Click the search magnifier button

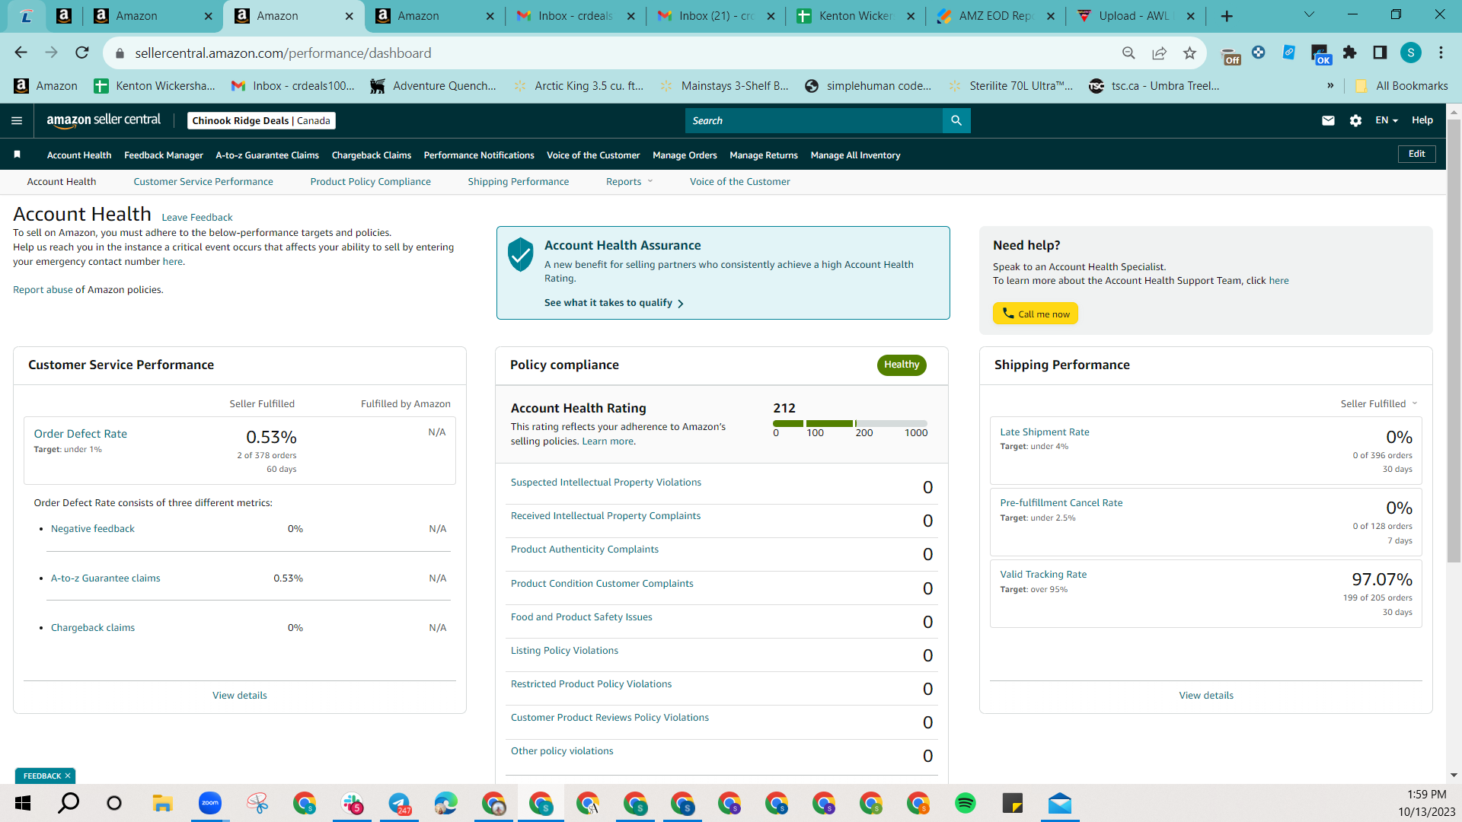pyautogui.click(x=956, y=120)
